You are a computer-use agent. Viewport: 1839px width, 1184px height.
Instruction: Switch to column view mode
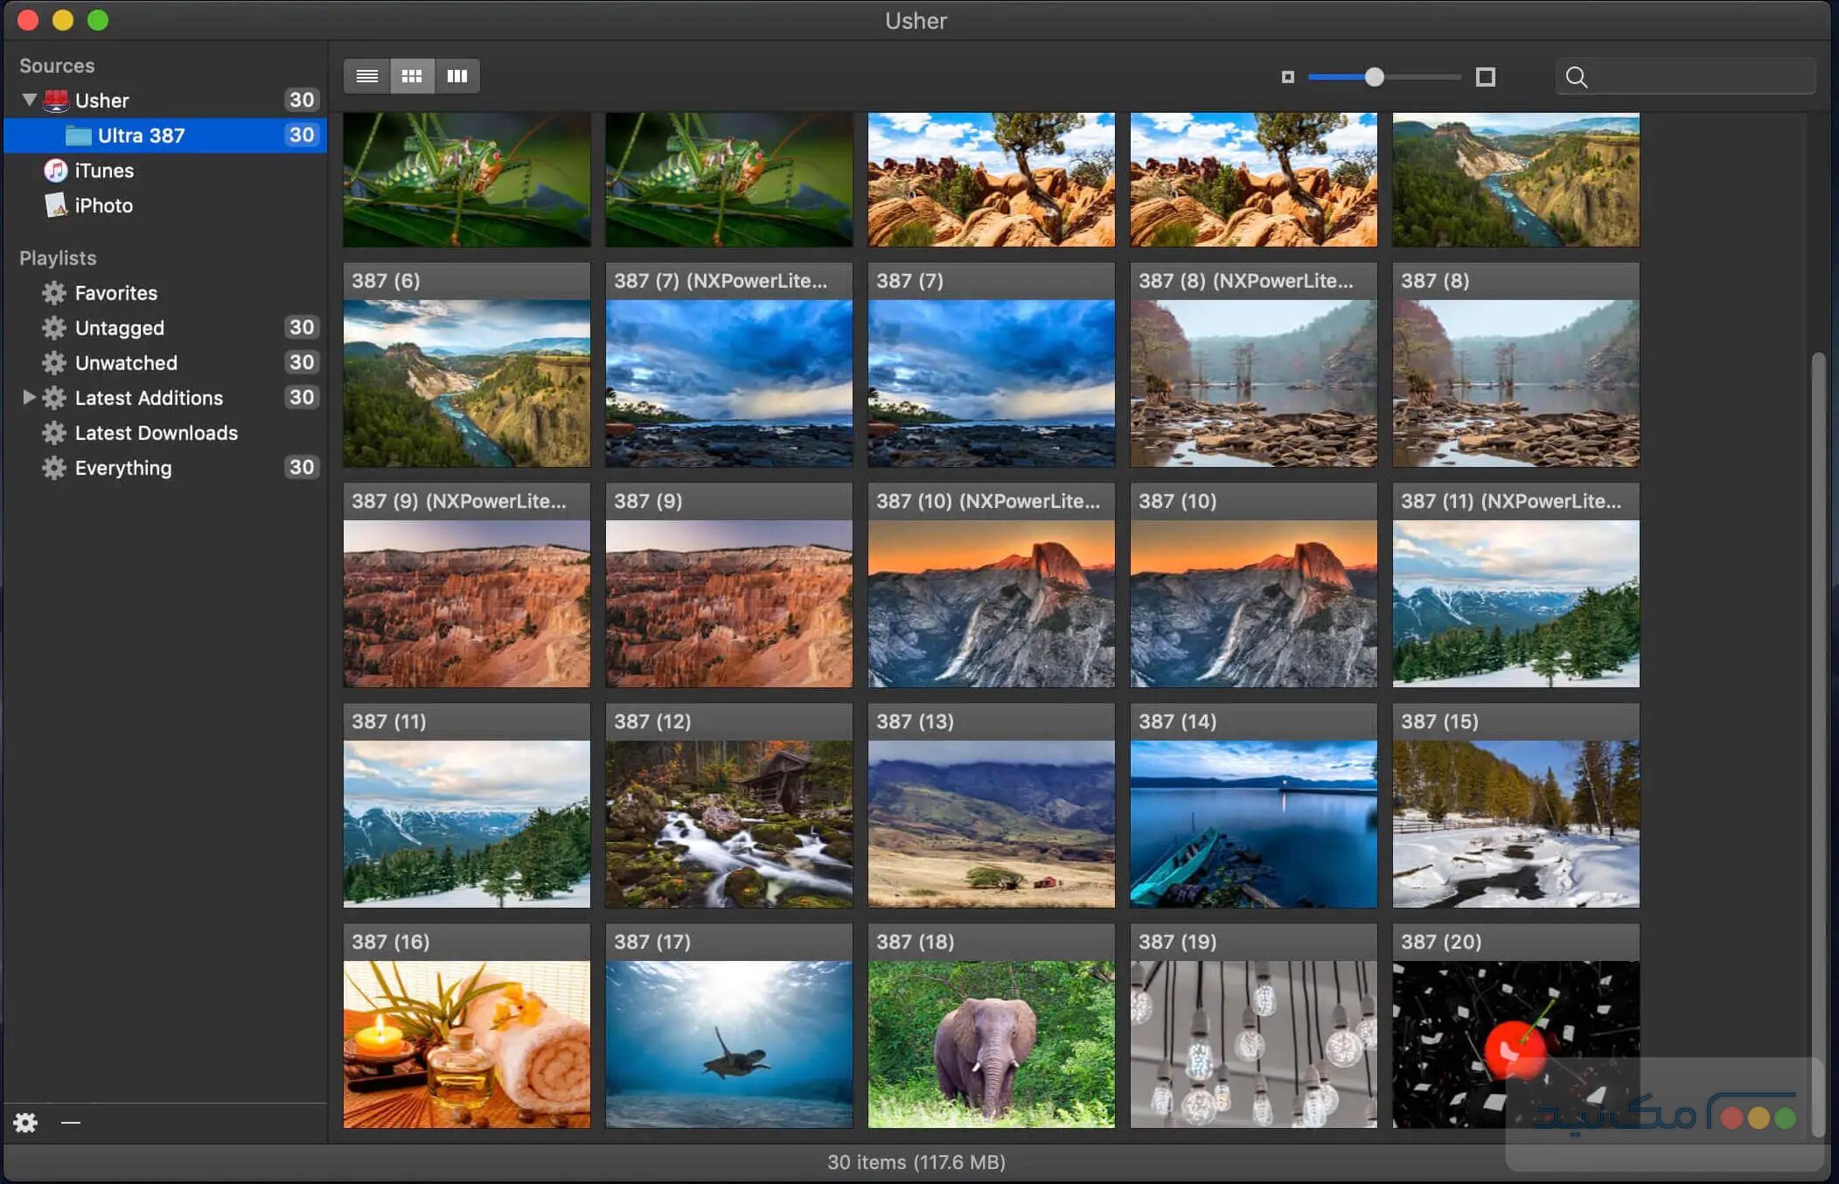coord(457,76)
